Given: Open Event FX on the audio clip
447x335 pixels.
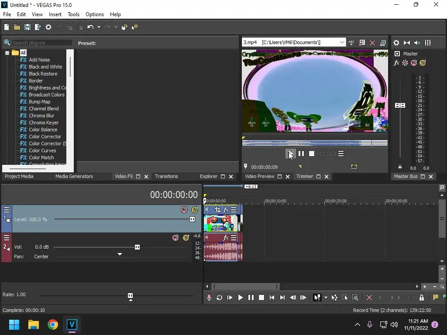Looking at the screenshot, I should pyautogui.click(x=226, y=237).
